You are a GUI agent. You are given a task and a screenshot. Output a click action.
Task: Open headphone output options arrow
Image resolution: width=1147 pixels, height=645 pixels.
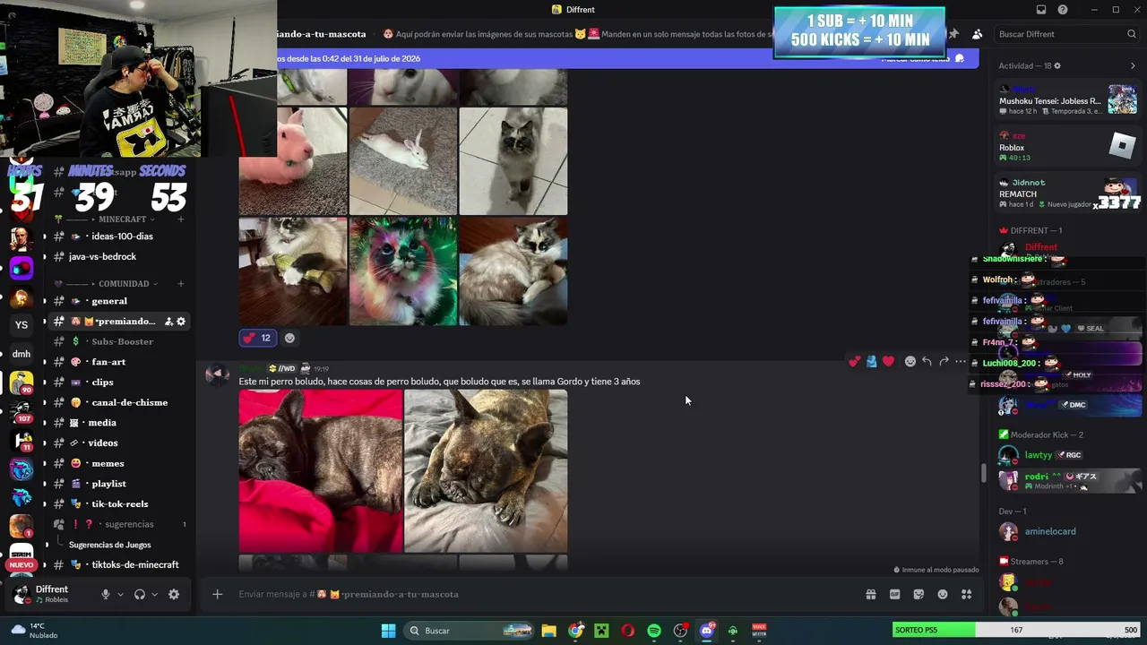(x=154, y=594)
